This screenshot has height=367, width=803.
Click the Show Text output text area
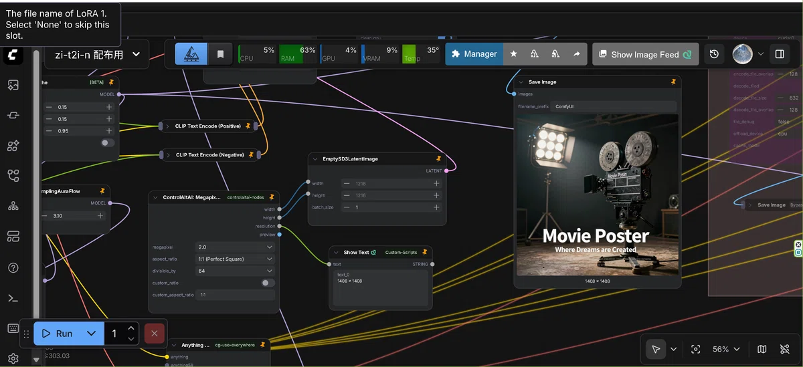pyautogui.click(x=381, y=287)
